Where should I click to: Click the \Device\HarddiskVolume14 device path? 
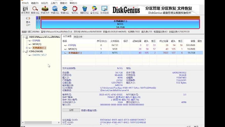pos(114,90)
